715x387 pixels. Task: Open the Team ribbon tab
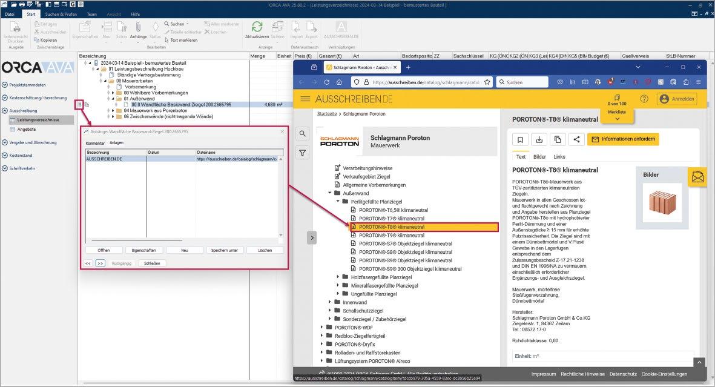(x=91, y=14)
